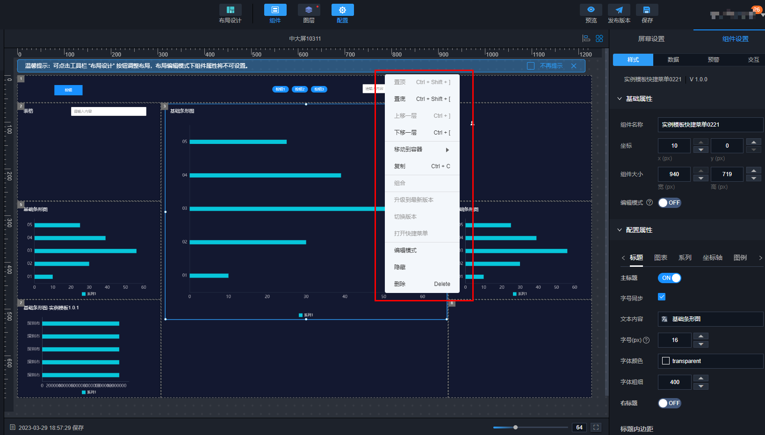Open the 图例 config tab

click(740, 258)
